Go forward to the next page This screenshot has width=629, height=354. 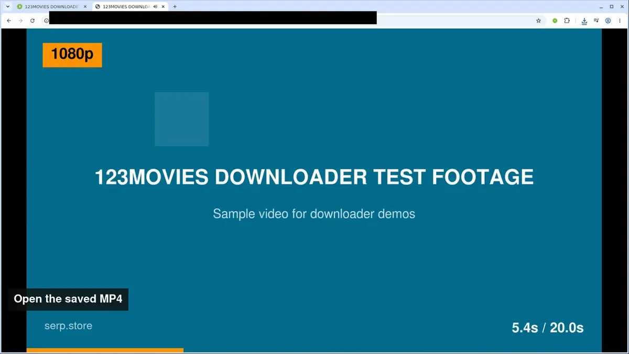point(20,20)
